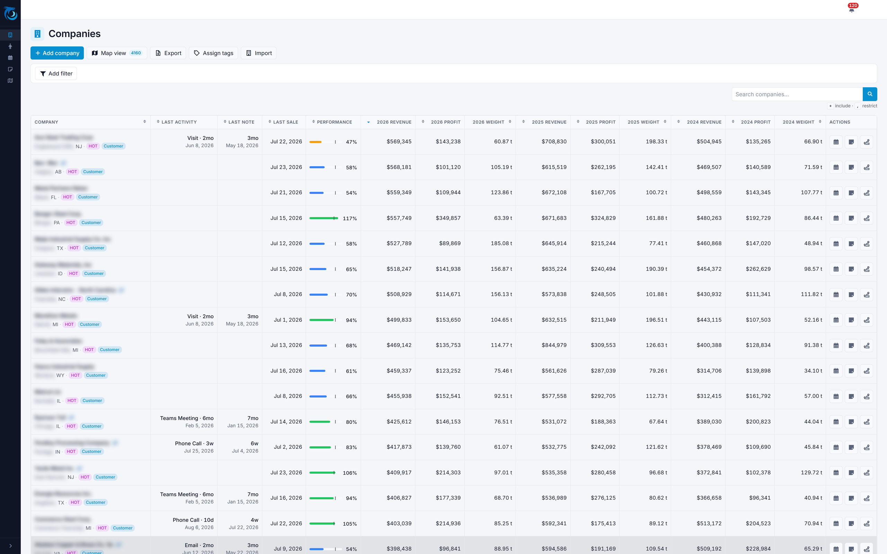The height and width of the screenshot is (554, 887).
Task: Open calendar action for $527,789 revenue row
Action: pyautogui.click(x=836, y=244)
